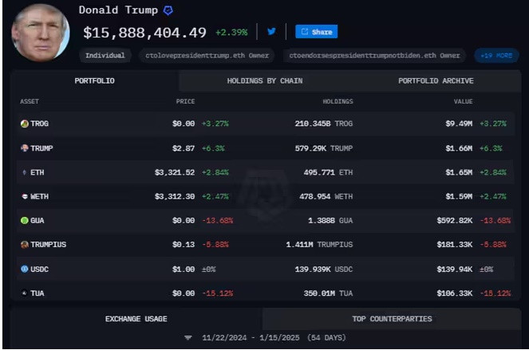Image resolution: width=529 pixels, height=350 pixels.
Task: Open the Twitter bird icon link
Action: click(271, 31)
